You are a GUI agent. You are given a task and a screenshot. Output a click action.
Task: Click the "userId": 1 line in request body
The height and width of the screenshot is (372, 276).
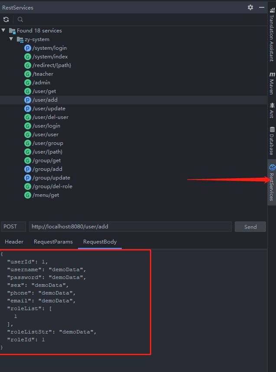pyautogui.click(x=28, y=262)
